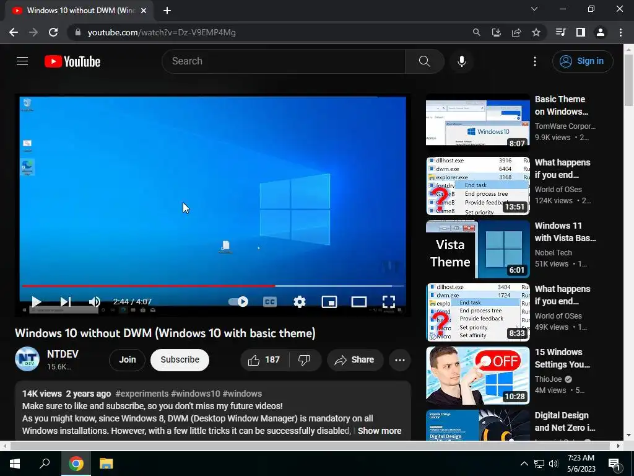
Task: Show hidden system tray icons
Action: pyautogui.click(x=524, y=464)
